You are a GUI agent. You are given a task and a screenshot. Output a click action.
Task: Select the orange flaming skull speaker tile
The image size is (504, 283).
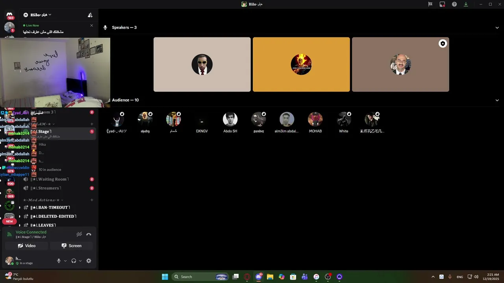[301, 64]
